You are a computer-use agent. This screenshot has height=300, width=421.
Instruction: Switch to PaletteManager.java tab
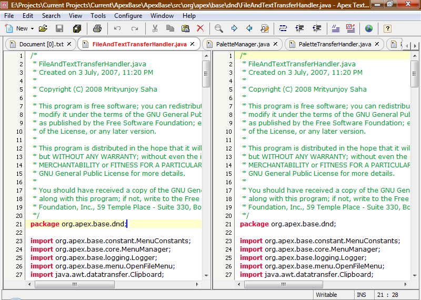tap(243, 44)
